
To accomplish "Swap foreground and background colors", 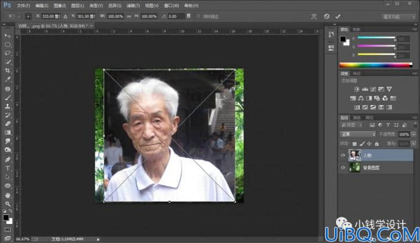I will [x=11, y=211].
